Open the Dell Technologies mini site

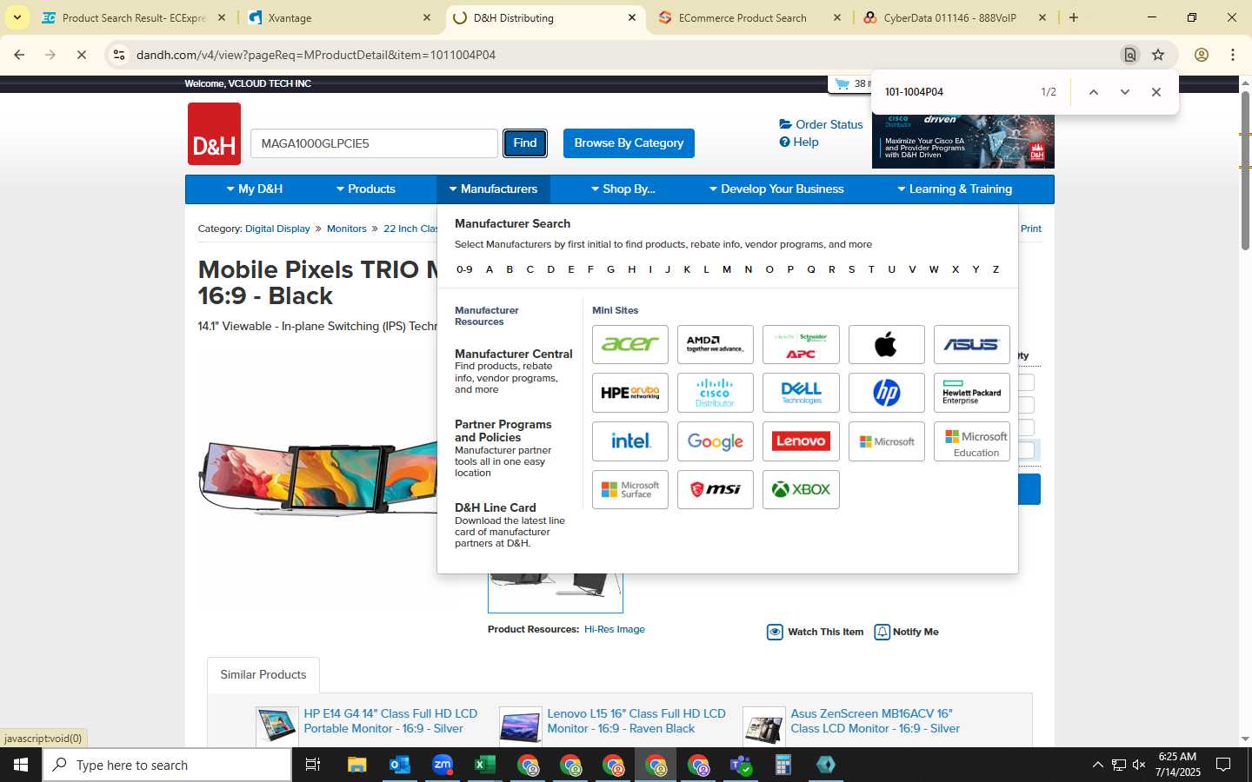tap(801, 393)
